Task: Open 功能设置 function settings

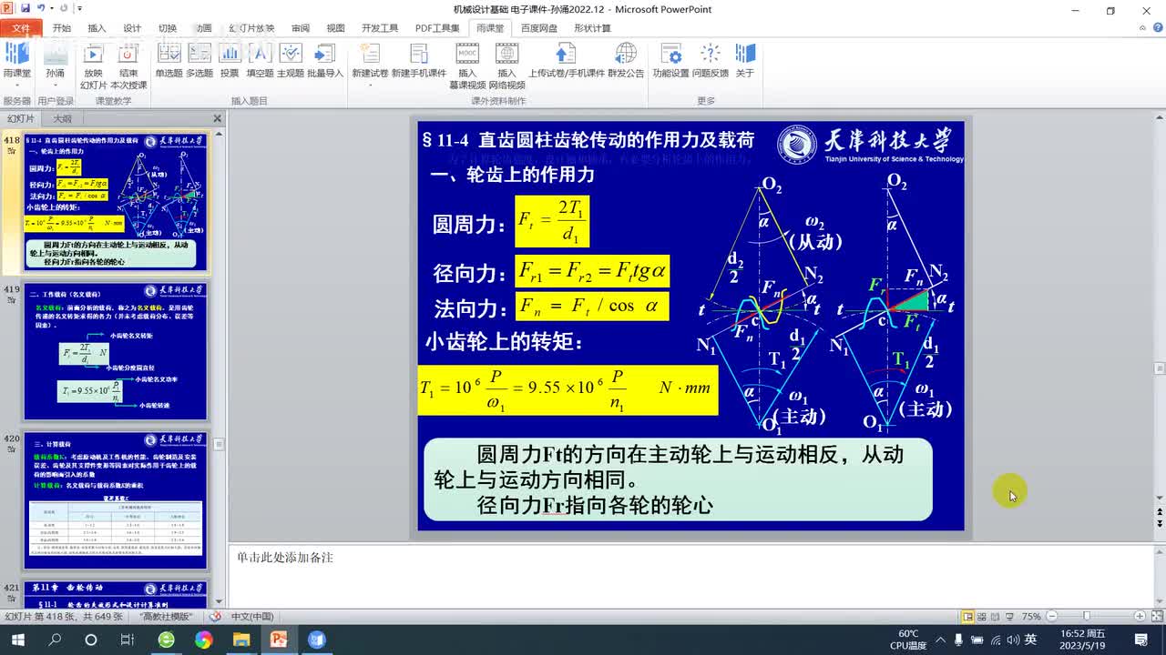Action: click(x=670, y=61)
